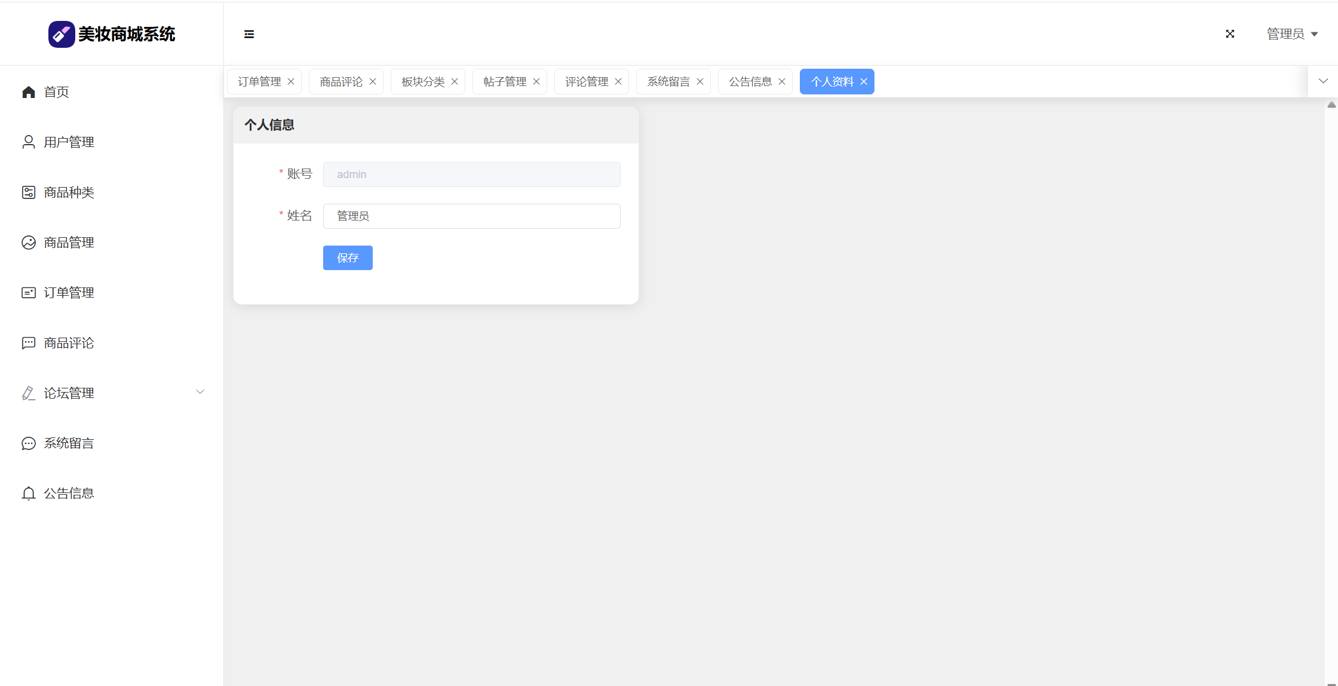Image resolution: width=1338 pixels, height=686 pixels.
Task: Click the 商品种类 category icon
Action: coord(29,192)
